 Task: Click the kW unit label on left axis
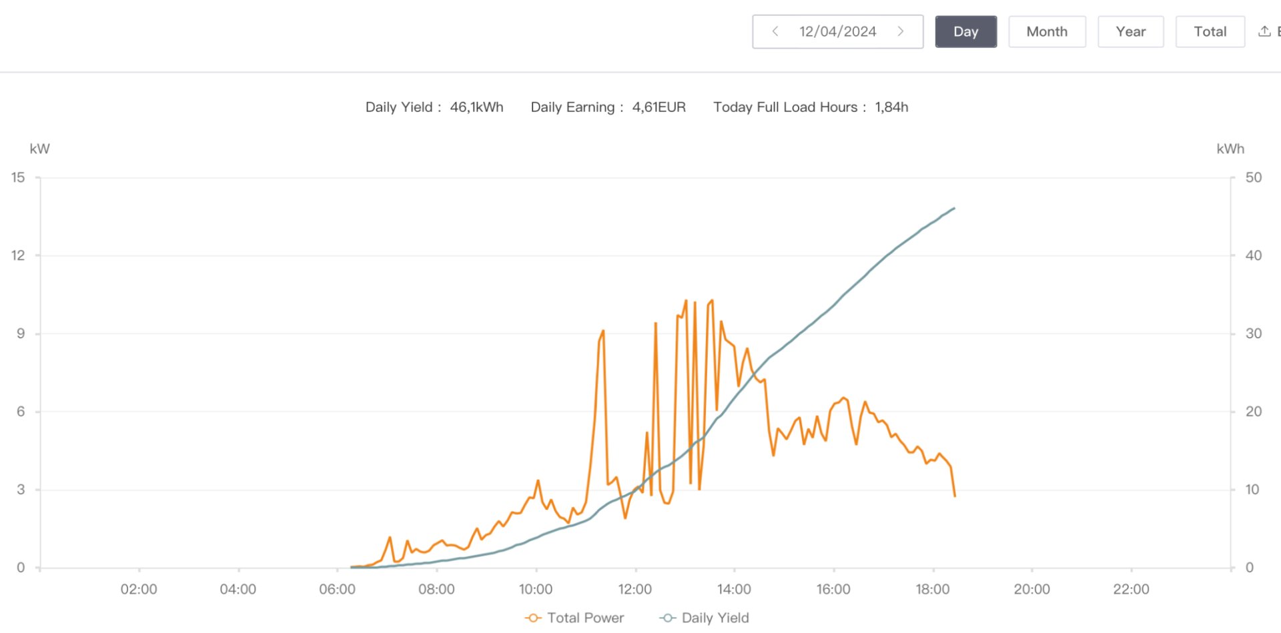(39, 149)
